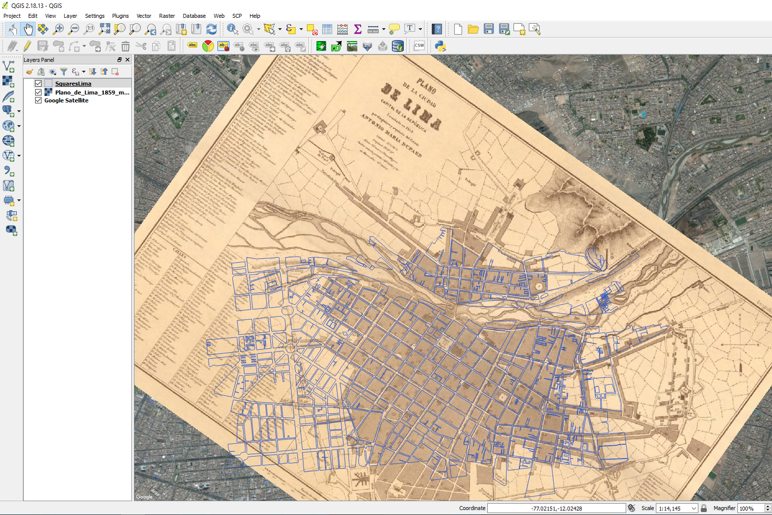
Task: Filter legend by map content funnel icon
Action: pos(64,72)
